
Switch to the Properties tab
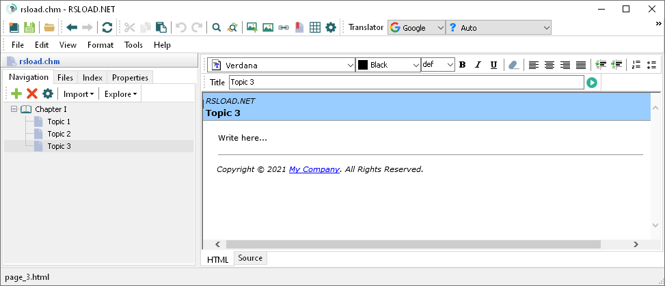tap(131, 78)
